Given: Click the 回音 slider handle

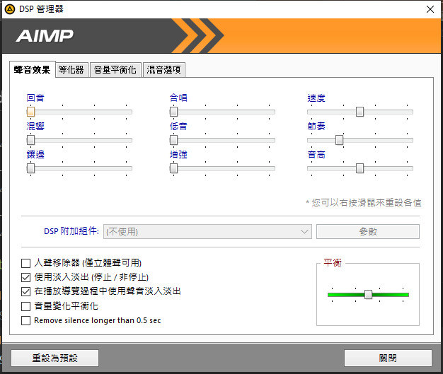Looking at the screenshot, I should pos(31,112).
